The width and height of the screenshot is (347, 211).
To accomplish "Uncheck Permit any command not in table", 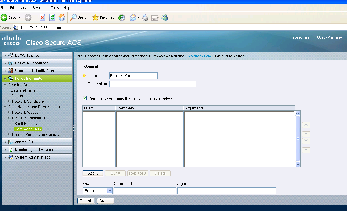I will tap(84, 98).
